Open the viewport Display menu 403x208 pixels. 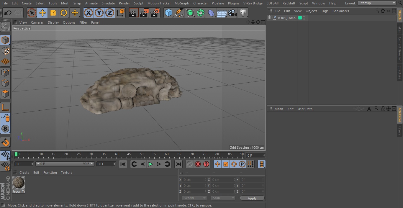(53, 22)
